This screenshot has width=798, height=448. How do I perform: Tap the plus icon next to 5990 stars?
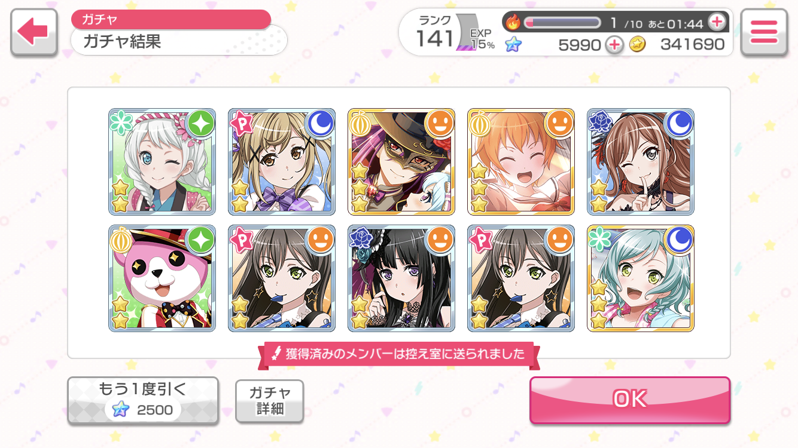click(614, 45)
